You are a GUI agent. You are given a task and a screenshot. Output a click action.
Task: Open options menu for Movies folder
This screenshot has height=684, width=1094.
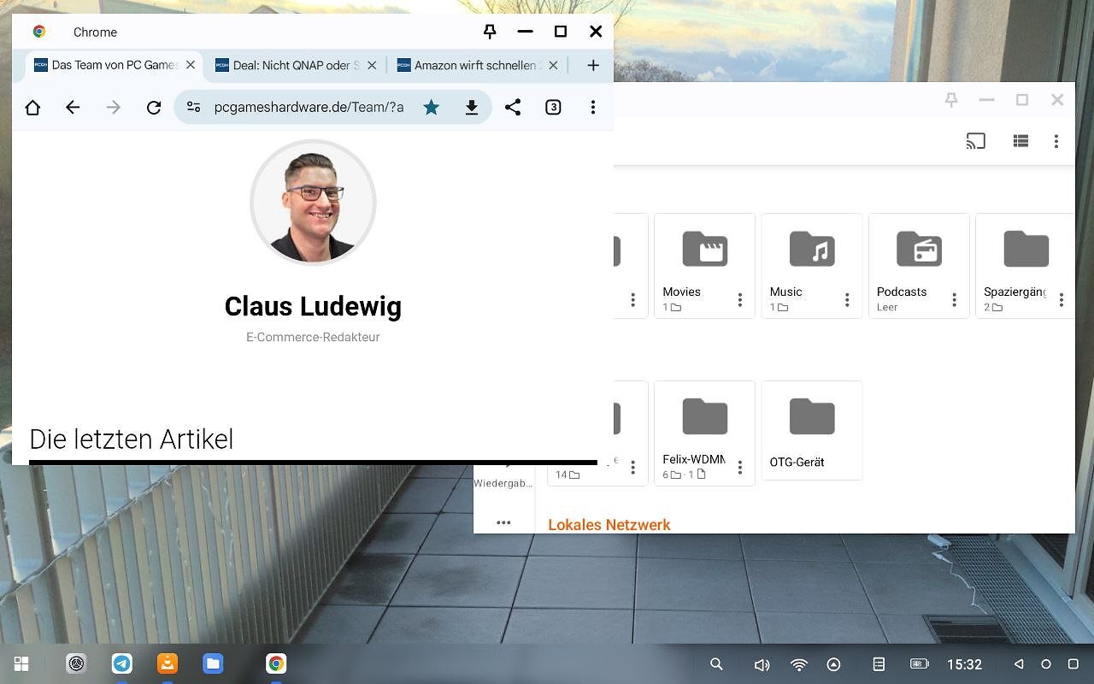tap(740, 300)
